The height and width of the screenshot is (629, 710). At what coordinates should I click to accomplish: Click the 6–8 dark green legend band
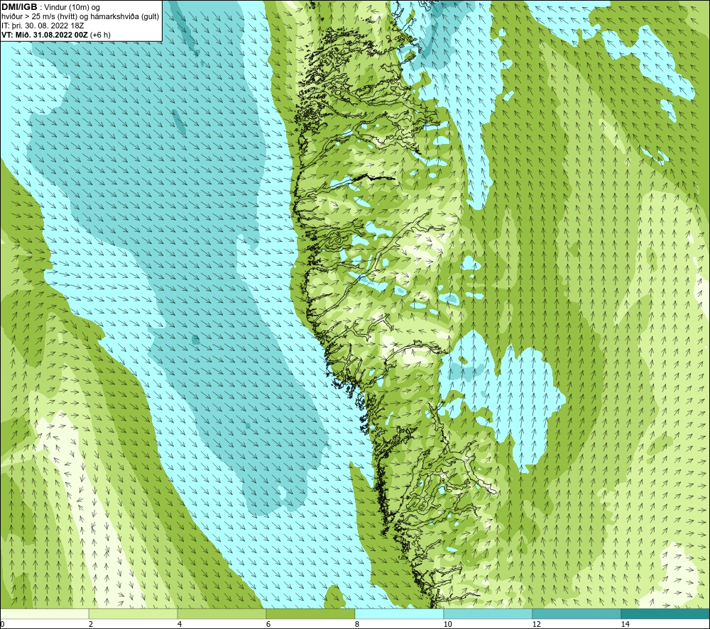[311, 613]
